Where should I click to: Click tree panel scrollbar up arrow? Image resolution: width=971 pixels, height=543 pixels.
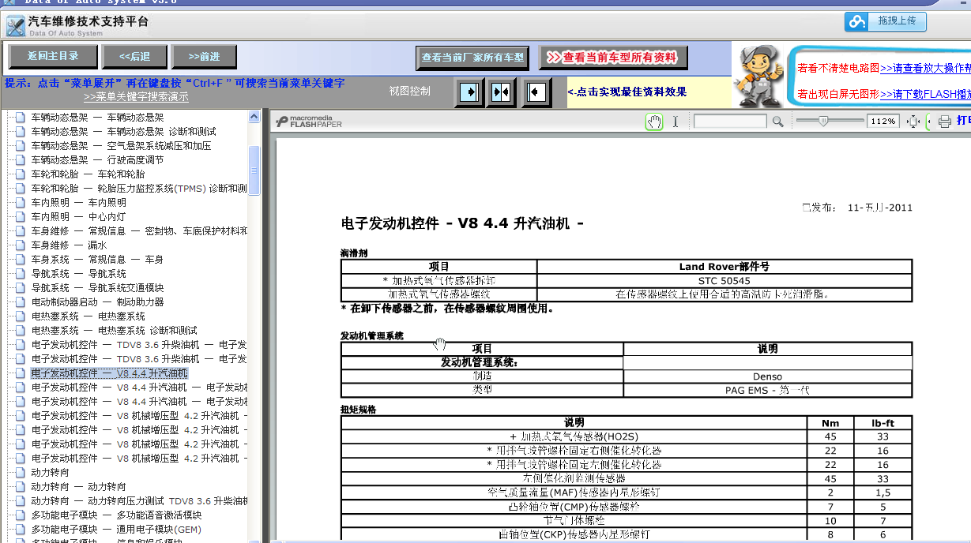click(254, 117)
